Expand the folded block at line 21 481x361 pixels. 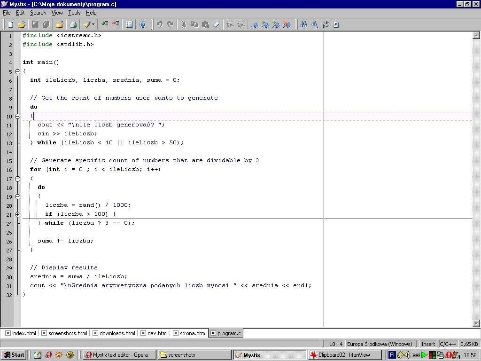(17, 214)
